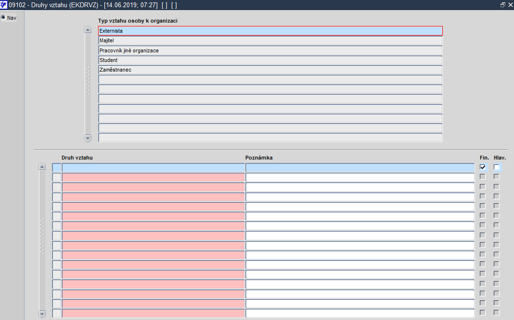Select the Externista relation type row

pyautogui.click(x=270, y=31)
